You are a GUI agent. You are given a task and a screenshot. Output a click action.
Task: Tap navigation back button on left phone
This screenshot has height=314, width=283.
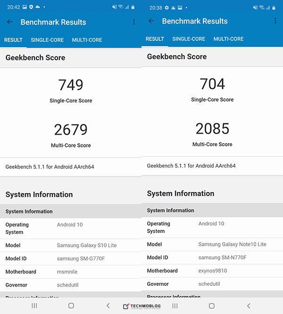pyautogui.click(x=108, y=306)
